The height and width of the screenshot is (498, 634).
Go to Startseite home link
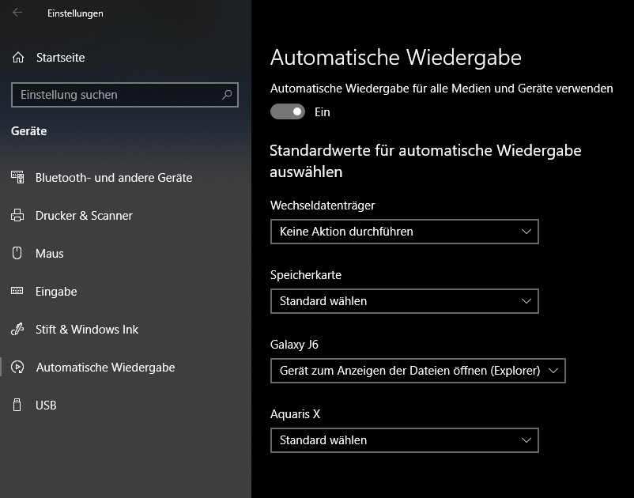[60, 58]
